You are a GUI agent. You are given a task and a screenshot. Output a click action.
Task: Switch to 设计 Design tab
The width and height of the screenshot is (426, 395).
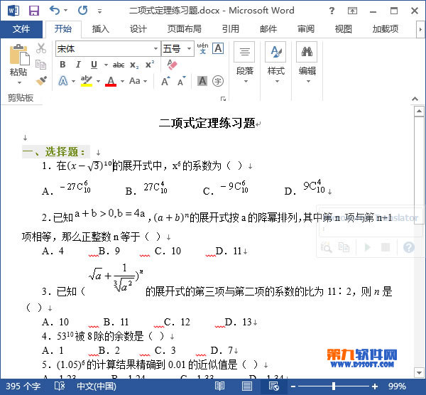[x=138, y=29]
